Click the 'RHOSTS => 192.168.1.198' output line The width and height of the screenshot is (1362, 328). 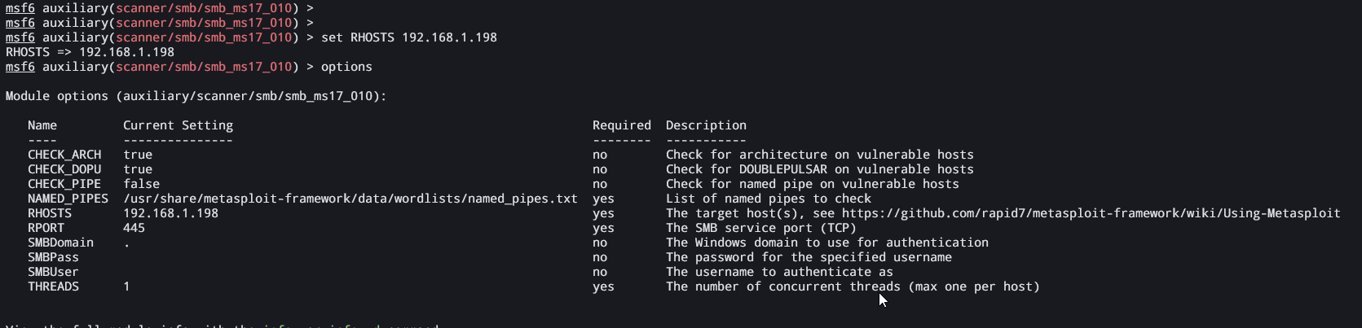(x=90, y=52)
